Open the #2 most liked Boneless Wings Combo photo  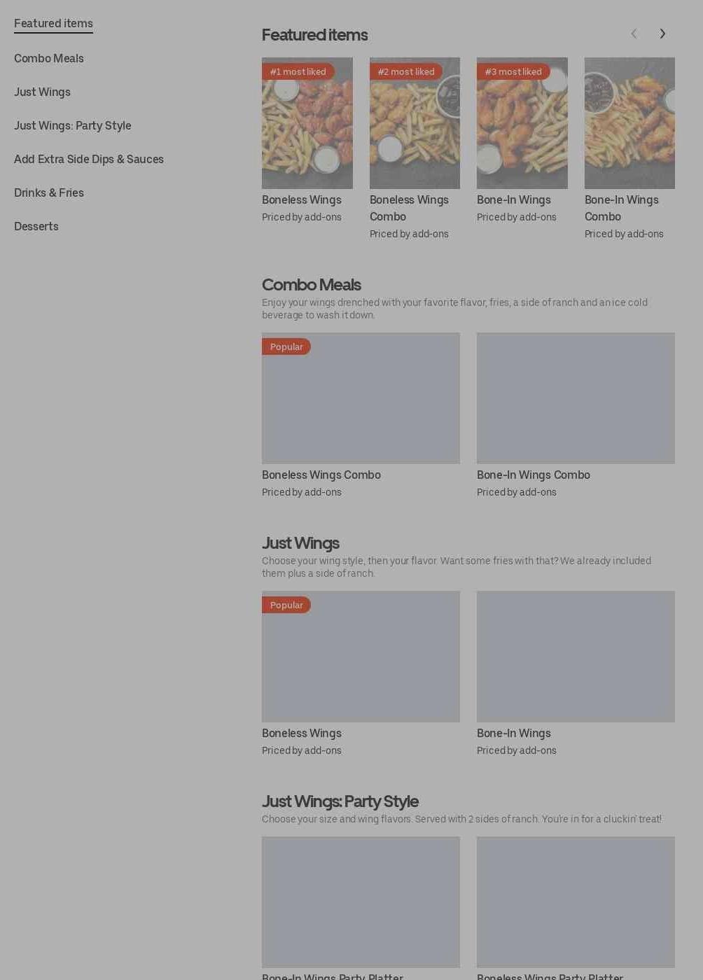(415, 123)
